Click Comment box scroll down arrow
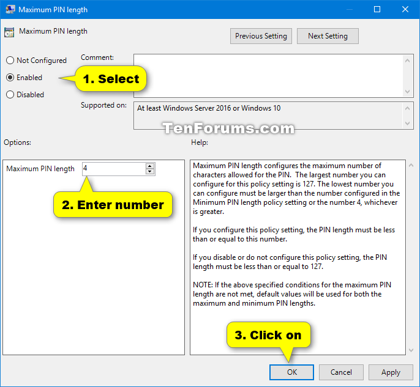The image size is (420, 387). [407, 92]
